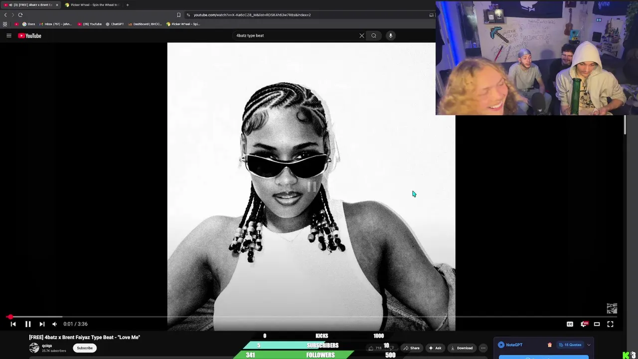
Task: Go forward in browser
Action: [x=13, y=15]
